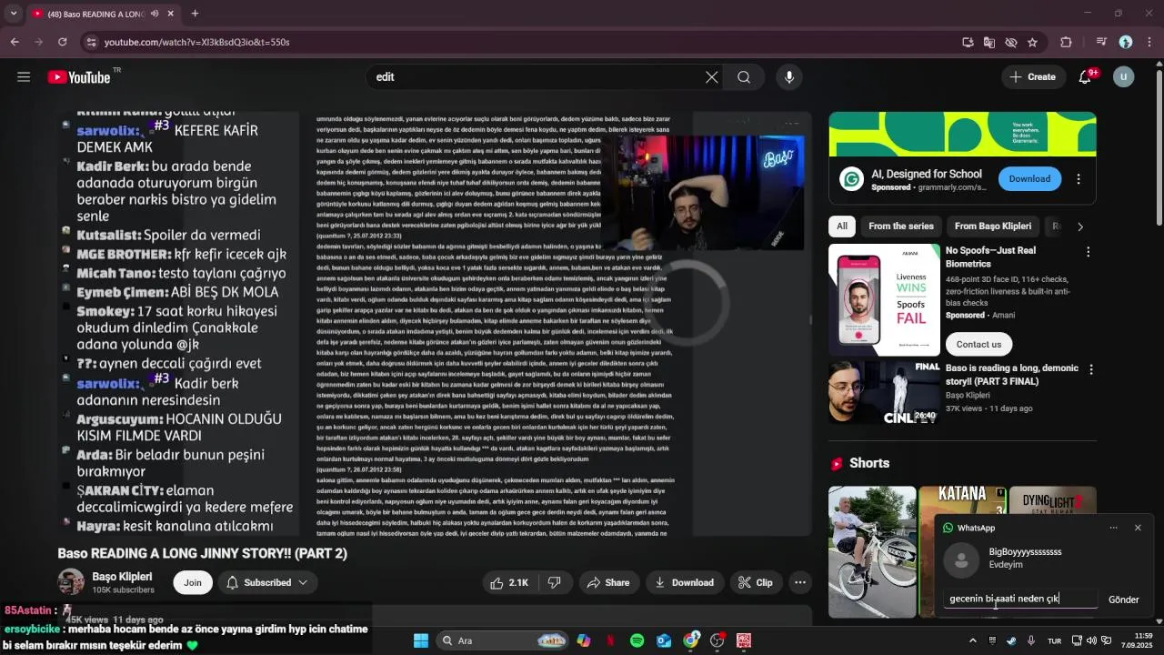Download the Grammarly ad offer

(x=1029, y=179)
